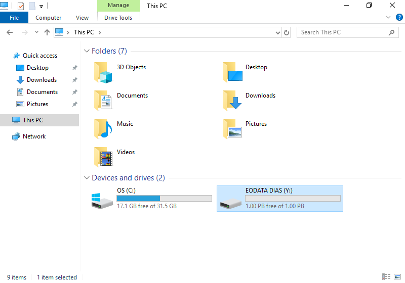Click the '9 items' status bar text
This screenshot has width=405, height=283.
click(17, 277)
